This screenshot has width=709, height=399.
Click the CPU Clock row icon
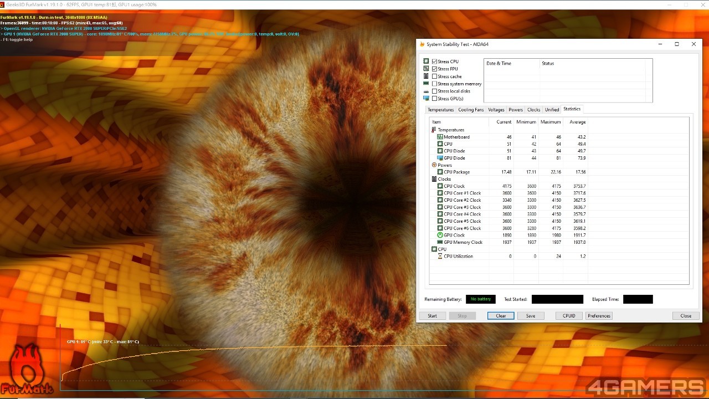(440, 186)
